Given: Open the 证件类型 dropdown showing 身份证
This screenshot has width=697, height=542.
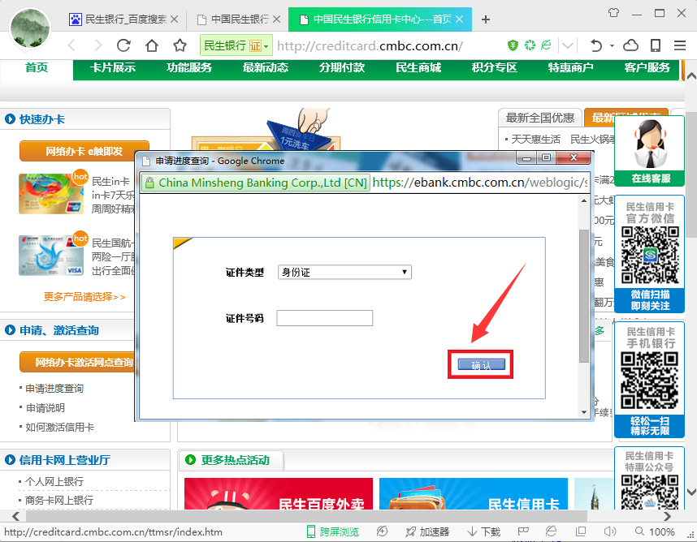Looking at the screenshot, I should click(x=344, y=272).
